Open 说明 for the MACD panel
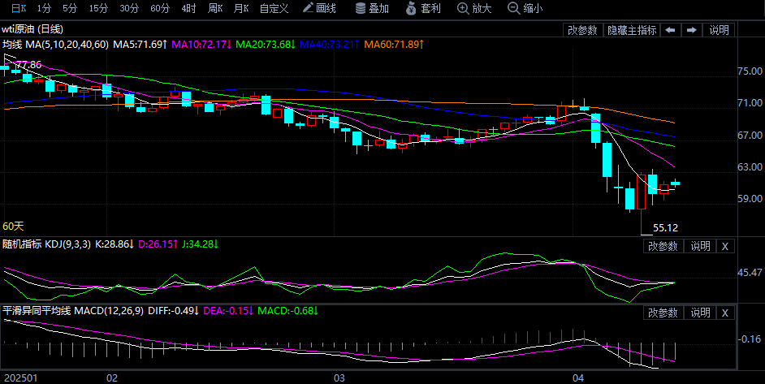The height and width of the screenshot is (384, 765). click(699, 313)
